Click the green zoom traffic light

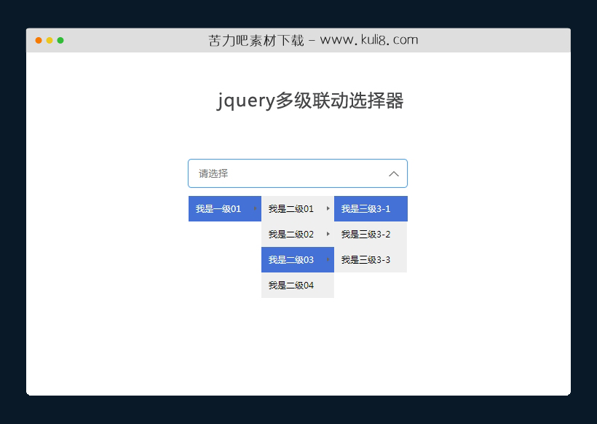click(60, 41)
